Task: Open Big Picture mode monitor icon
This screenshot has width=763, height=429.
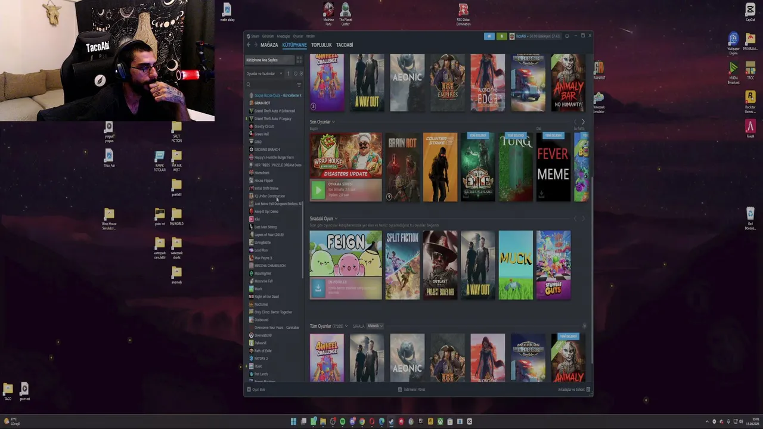Action: point(567,36)
